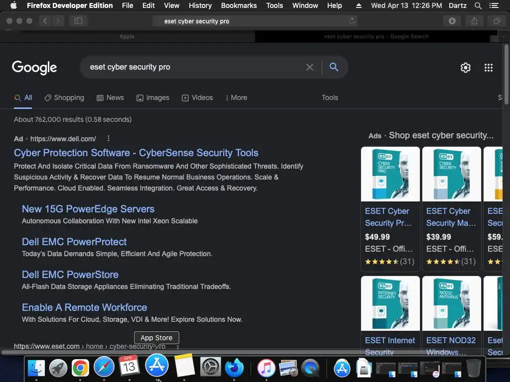Open options menu beside eset.com result URL

[x=178, y=347]
